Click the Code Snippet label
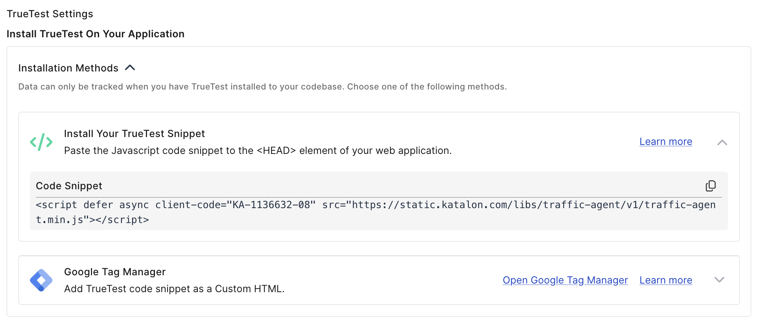This screenshot has width=759, height=322. pyautogui.click(x=69, y=186)
